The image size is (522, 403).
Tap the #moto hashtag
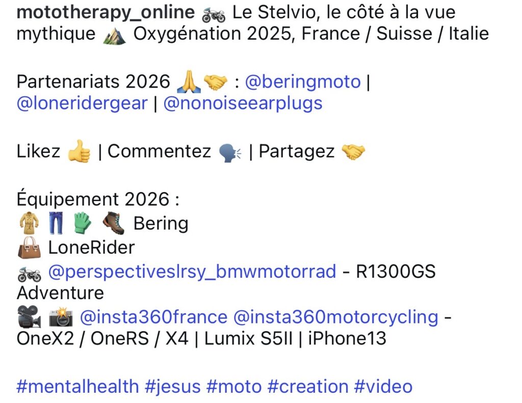(234, 387)
